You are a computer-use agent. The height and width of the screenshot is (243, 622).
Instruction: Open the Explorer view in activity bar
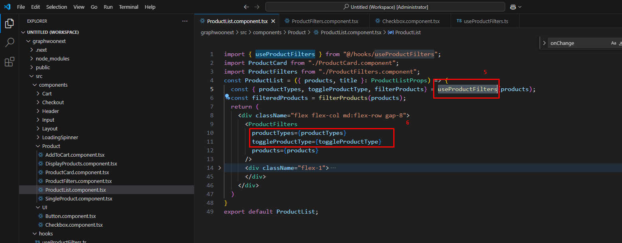[9, 23]
